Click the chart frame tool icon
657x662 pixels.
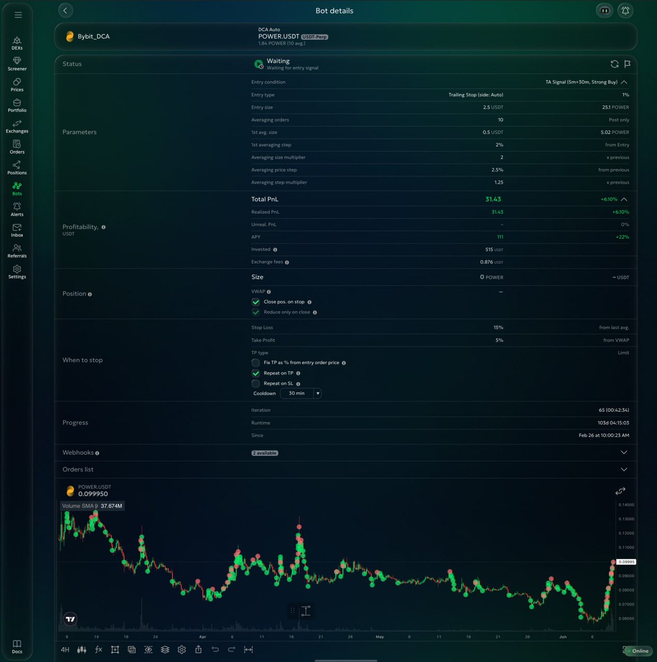pyautogui.click(x=115, y=650)
